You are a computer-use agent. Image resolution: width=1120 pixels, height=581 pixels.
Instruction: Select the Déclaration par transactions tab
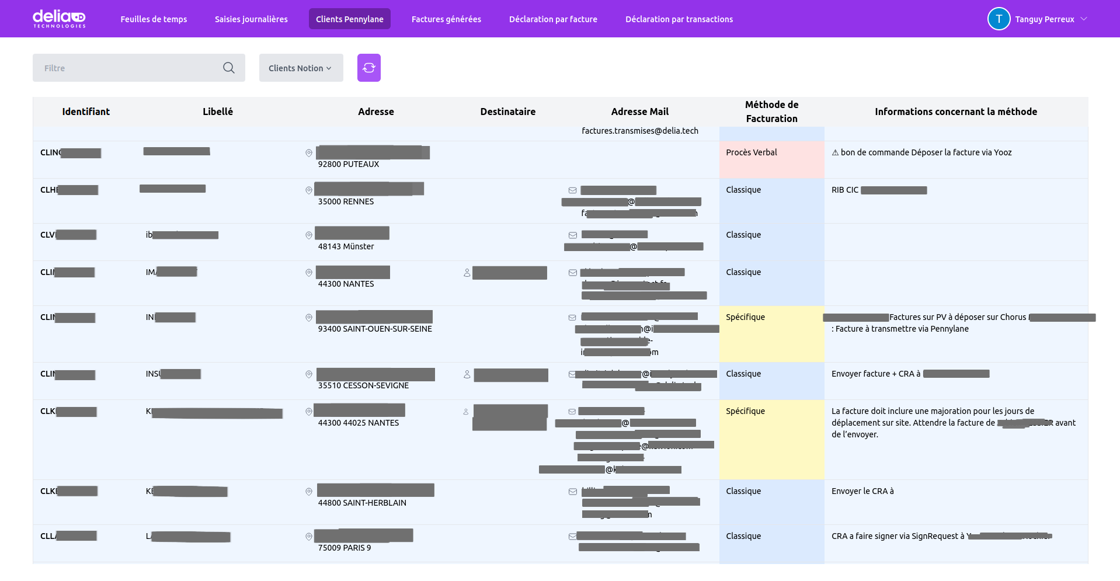click(679, 19)
